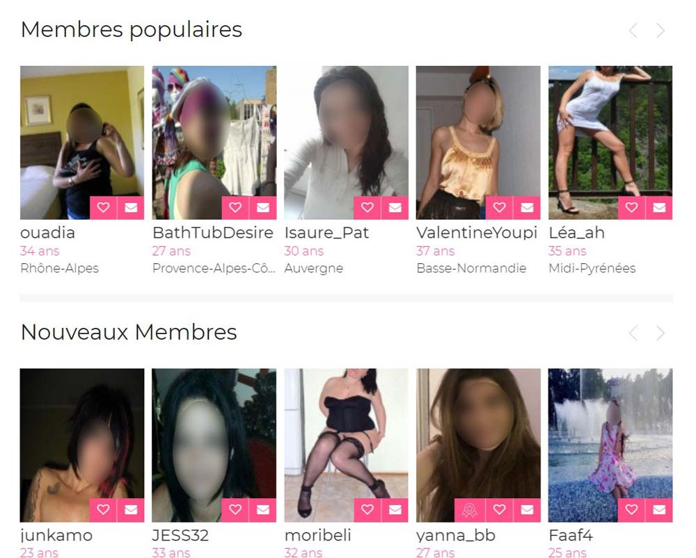
Task: Open ValentineYoupi's profile name link
Action: pyautogui.click(x=477, y=233)
